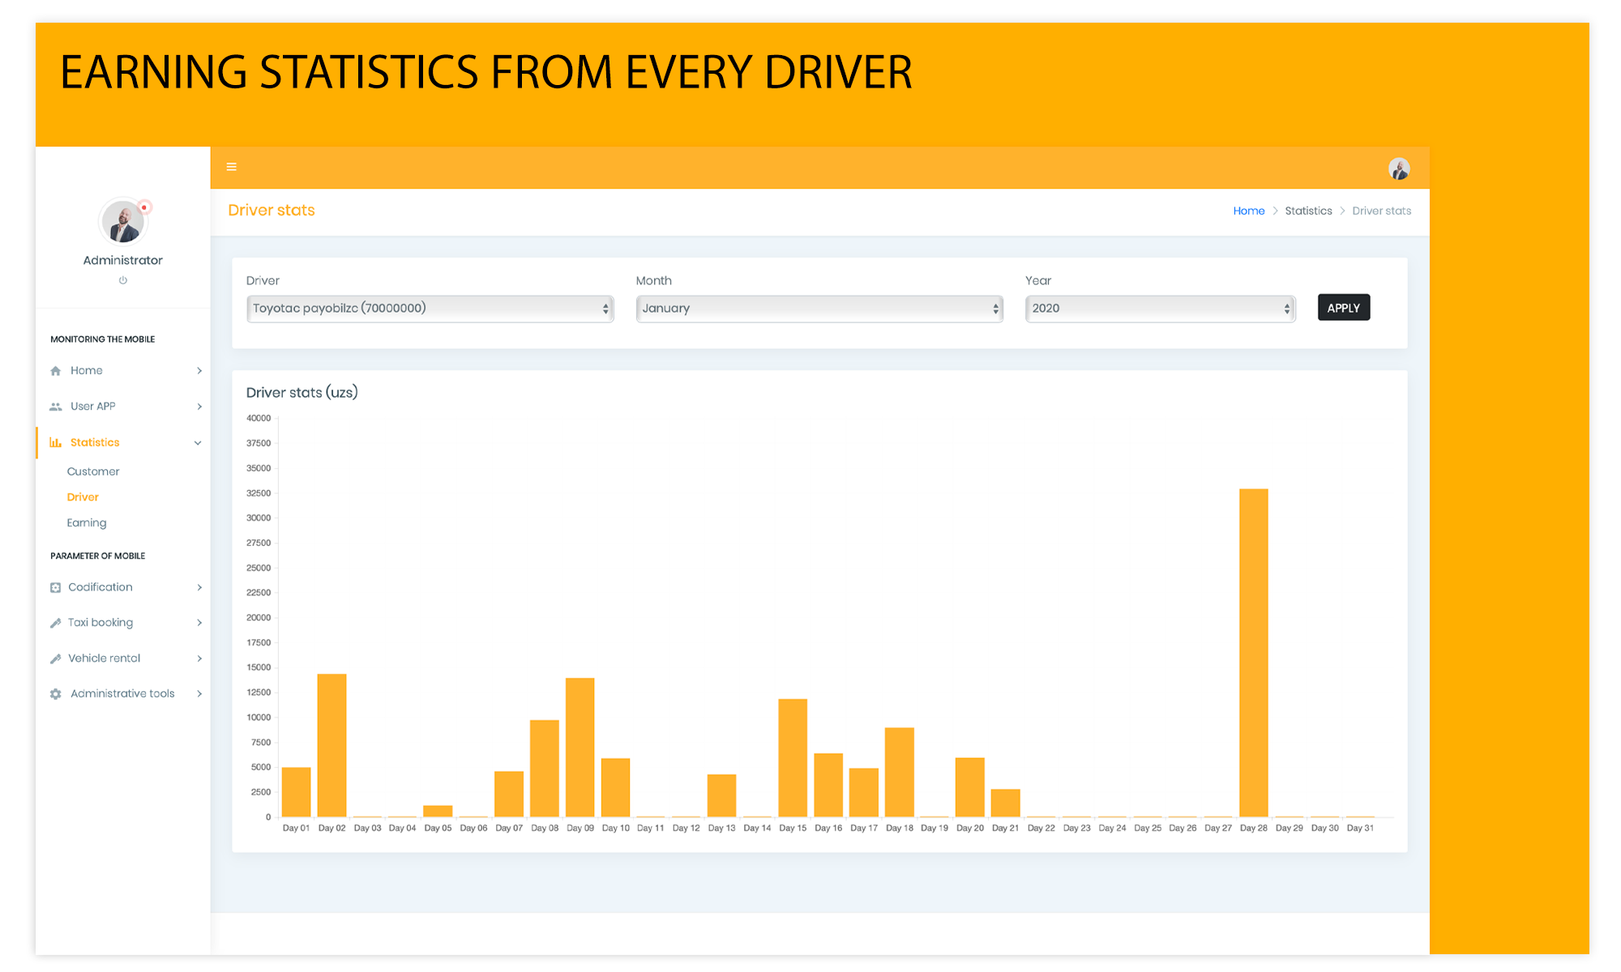
Task: Click the Administrative tools gear icon
Action: point(56,694)
